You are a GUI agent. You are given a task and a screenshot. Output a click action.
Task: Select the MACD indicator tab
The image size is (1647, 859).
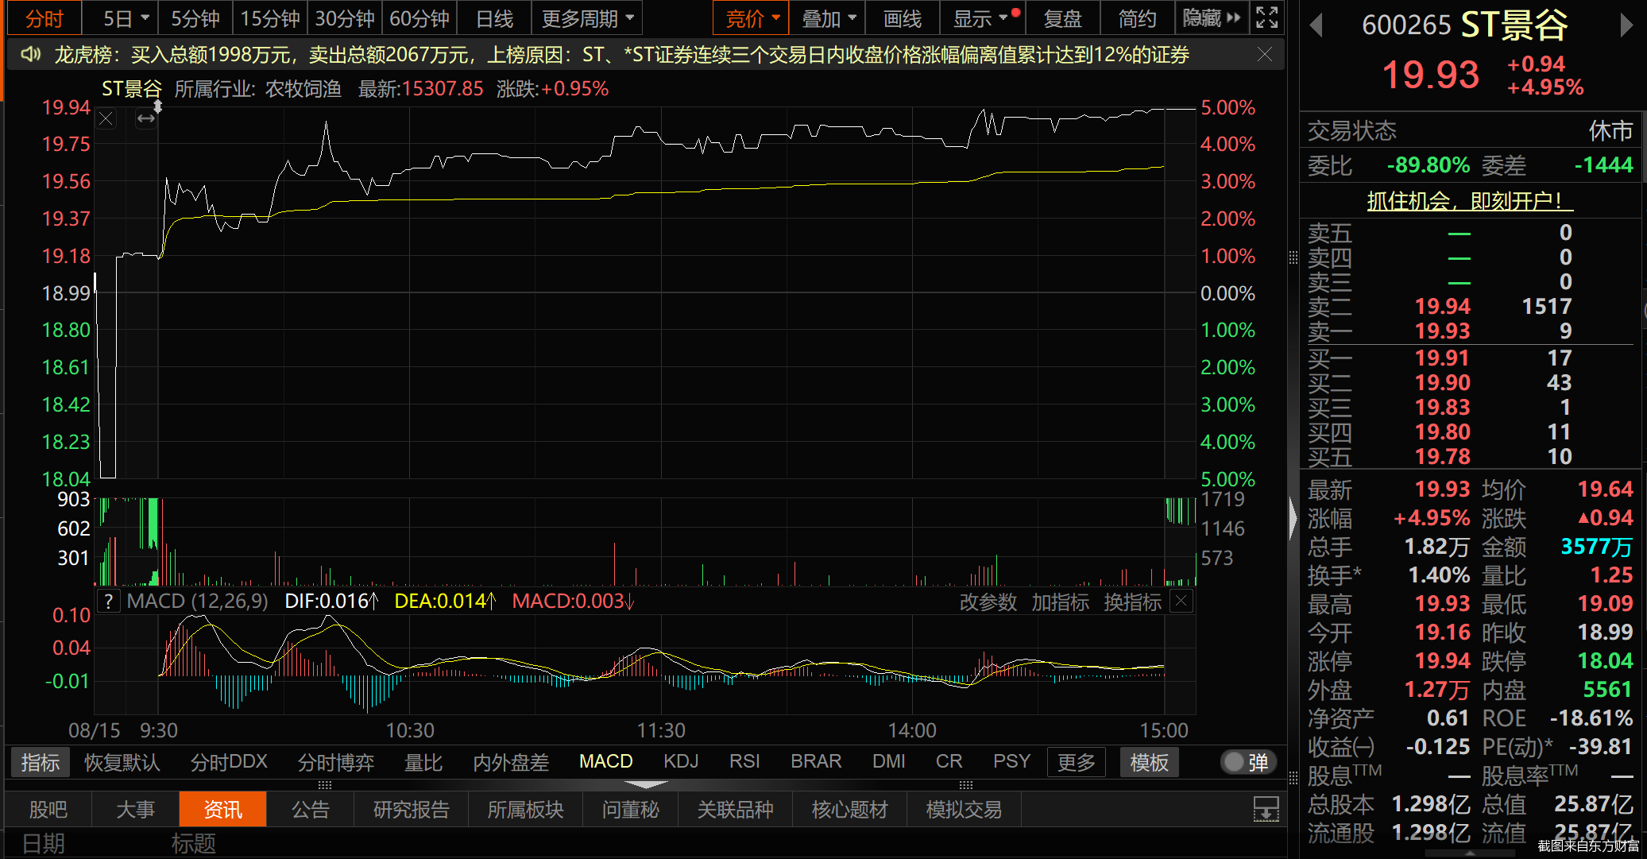click(x=606, y=762)
